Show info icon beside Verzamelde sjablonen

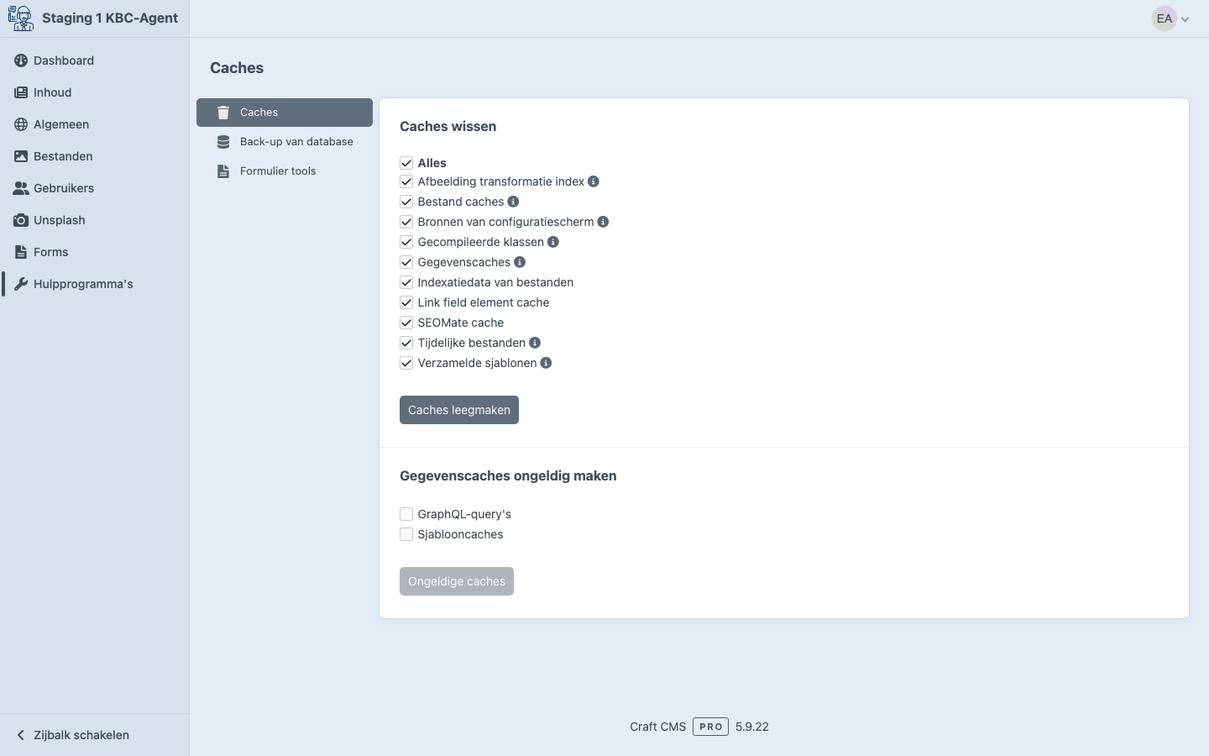click(x=546, y=363)
